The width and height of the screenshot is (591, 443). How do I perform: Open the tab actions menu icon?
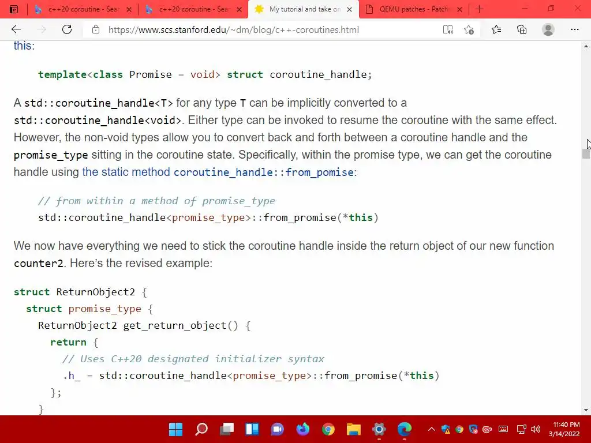point(14,9)
